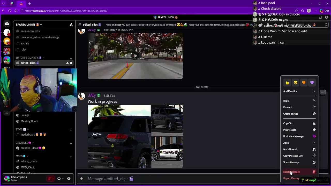Screen dimensions: 331x186
Task: Click the invite people icon beside SPARTA UNION
Action: [x=71, y=25]
